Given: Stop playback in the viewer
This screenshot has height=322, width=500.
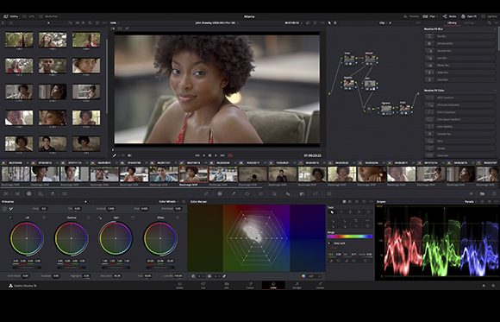Looking at the screenshot, I should point(209,155).
